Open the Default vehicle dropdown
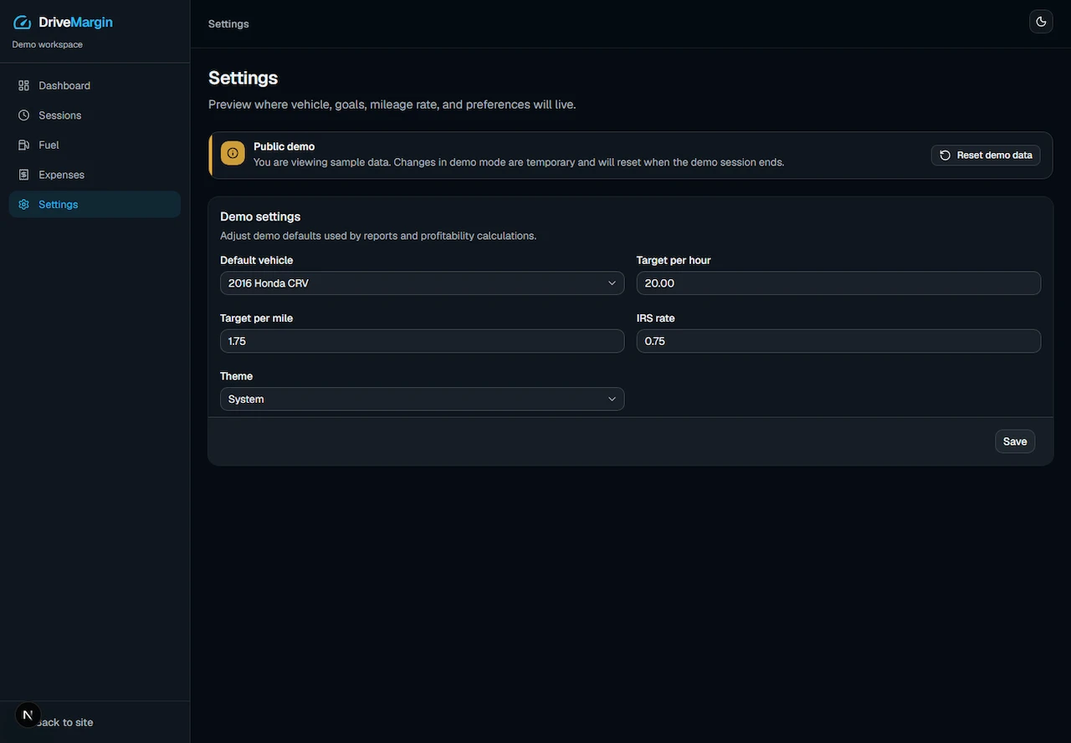 click(422, 283)
